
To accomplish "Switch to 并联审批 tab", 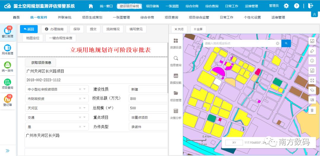I will (x=65, y=17).
